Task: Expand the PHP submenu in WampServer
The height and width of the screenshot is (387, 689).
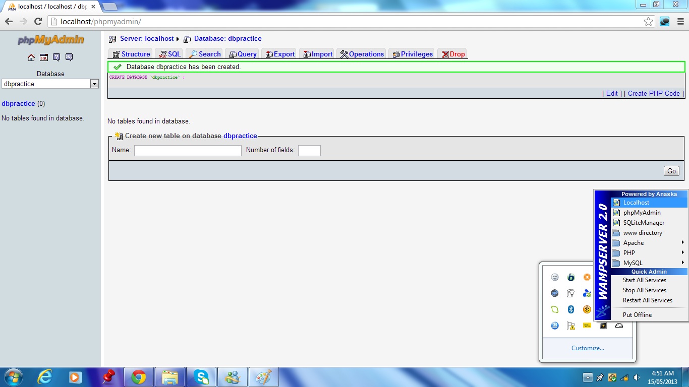Action: point(649,253)
